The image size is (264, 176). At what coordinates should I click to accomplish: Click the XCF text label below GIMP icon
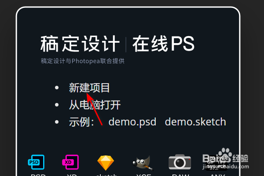coord(143,175)
